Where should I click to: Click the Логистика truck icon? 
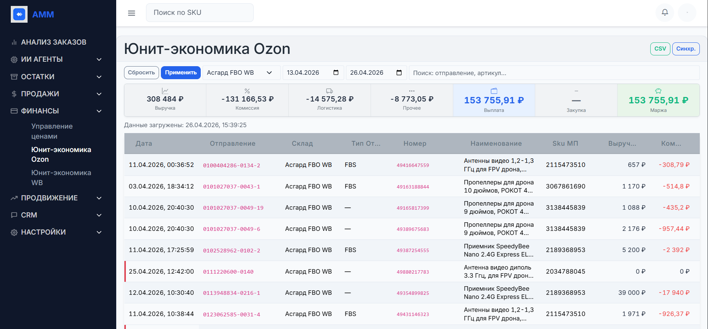pos(330,91)
